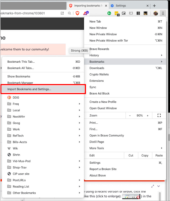Select Distill Page

coord(125,142)
